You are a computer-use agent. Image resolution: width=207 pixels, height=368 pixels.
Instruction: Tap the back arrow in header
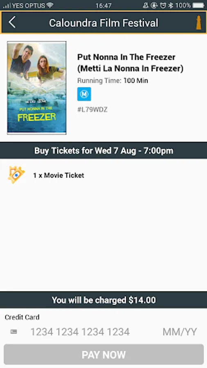pos(12,23)
